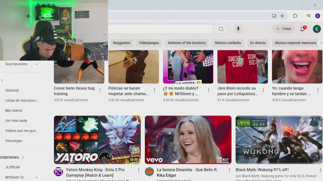Open the green E account avatar
This screenshot has width=323, height=181.
pyautogui.click(x=317, y=29)
